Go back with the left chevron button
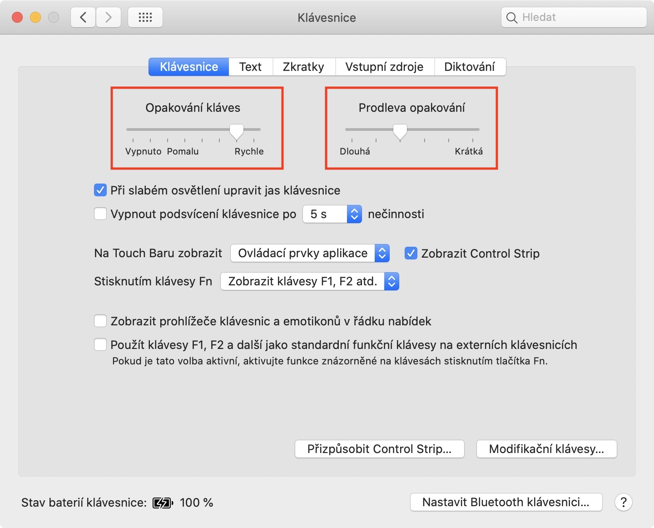Viewport: 654px width, 528px height. tap(83, 18)
